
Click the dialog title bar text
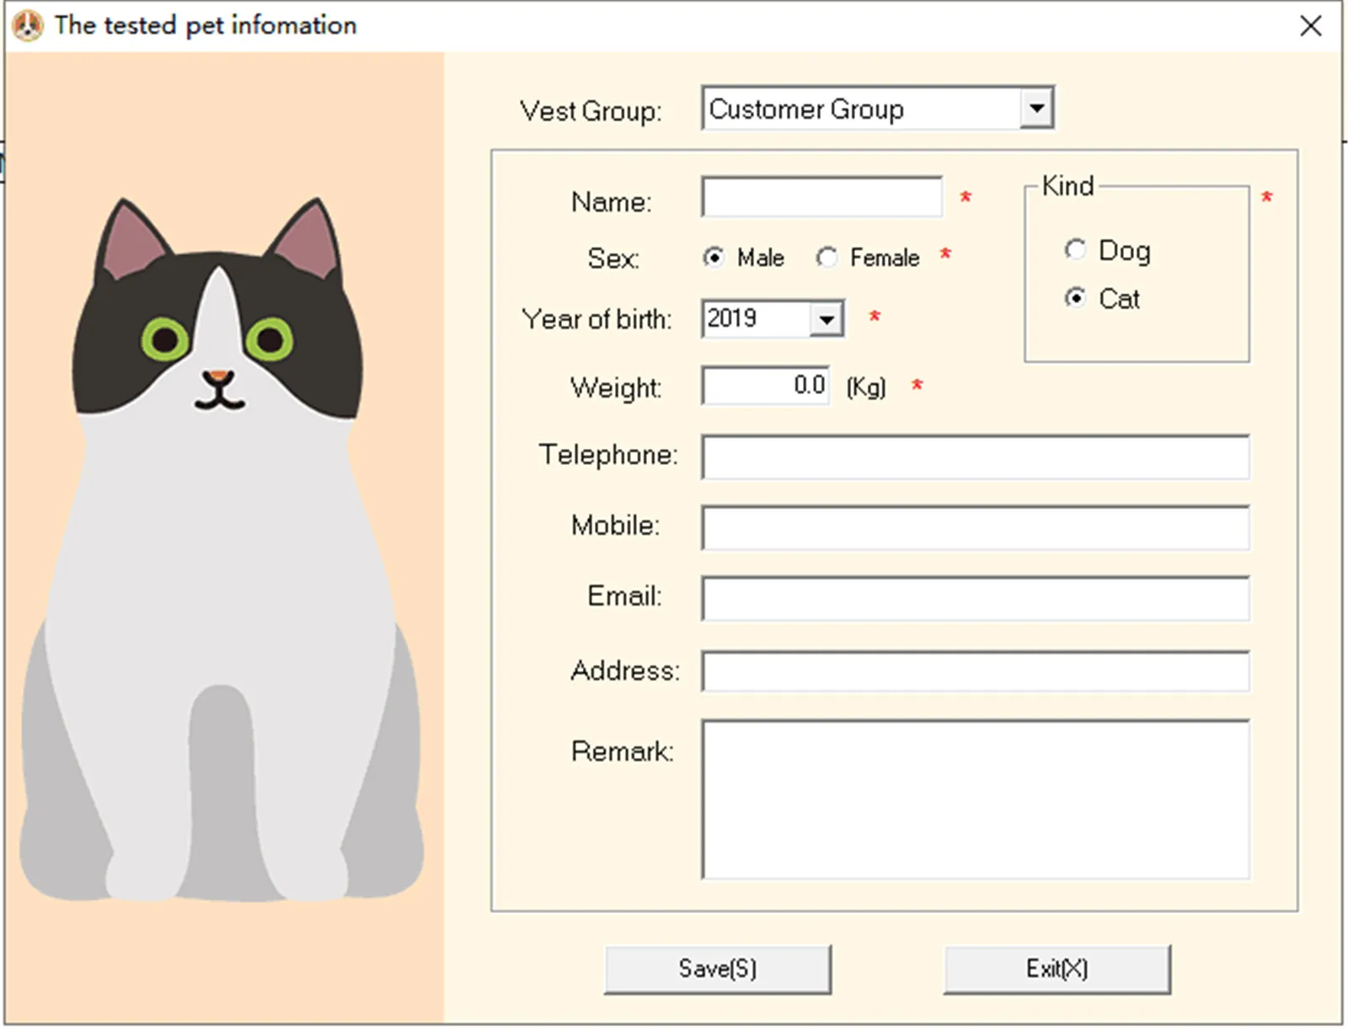(x=202, y=25)
